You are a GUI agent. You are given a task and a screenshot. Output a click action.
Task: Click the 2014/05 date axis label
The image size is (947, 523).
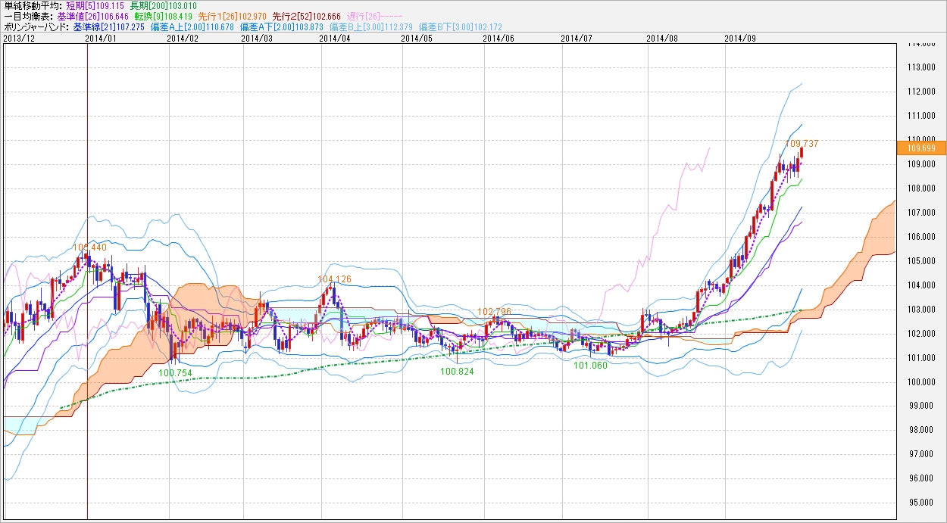(415, 37)
